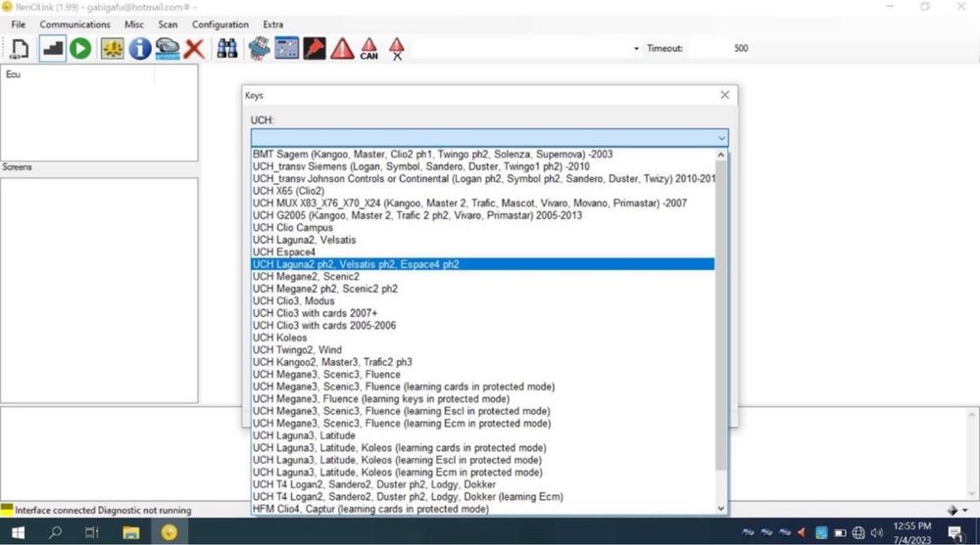
Task: Select UCH Clio3, Modus option
Action: pos(482,301)
